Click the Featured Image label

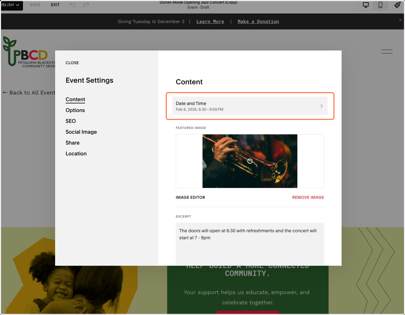click(x=191, y=128)
